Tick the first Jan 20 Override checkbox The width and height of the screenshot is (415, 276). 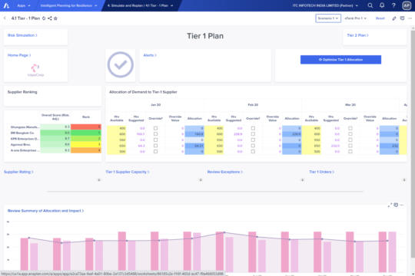coord(155,128)
